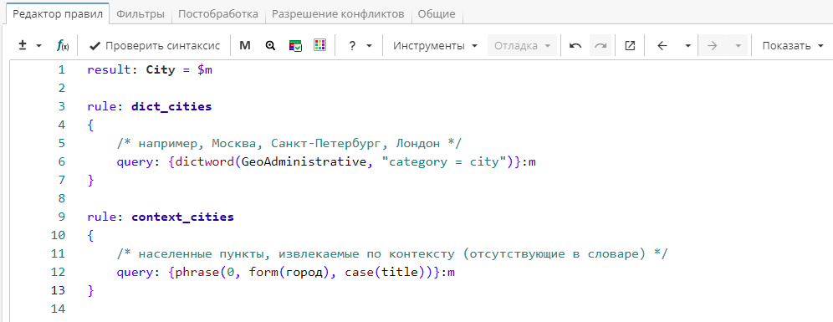Click case(title) in line 12
833x322 pixels.
coord(386,273)
